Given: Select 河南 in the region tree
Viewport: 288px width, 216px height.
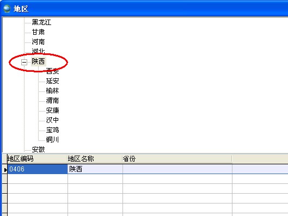Looking at the screenshot, I should coord(38,42).
